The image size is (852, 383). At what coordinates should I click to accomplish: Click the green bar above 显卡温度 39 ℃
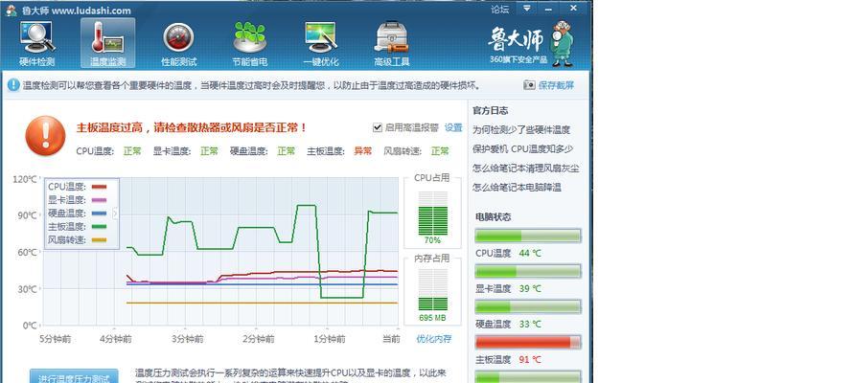tap(528, 271)
